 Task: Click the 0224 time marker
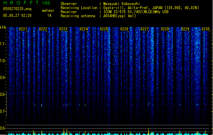(84, 29)
